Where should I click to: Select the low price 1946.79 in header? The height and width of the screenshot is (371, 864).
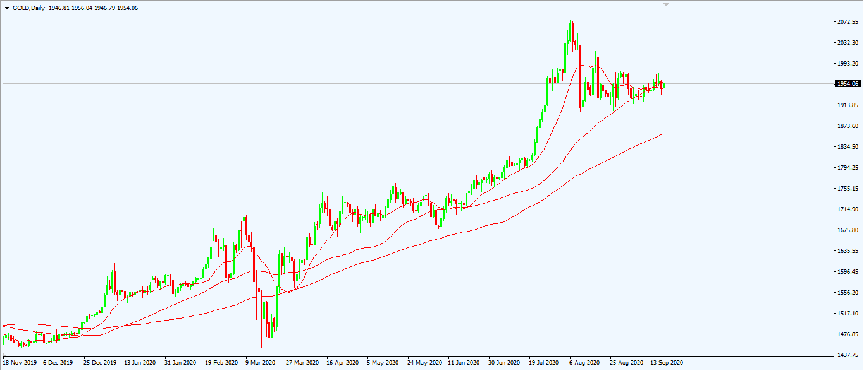pos(106,8)
